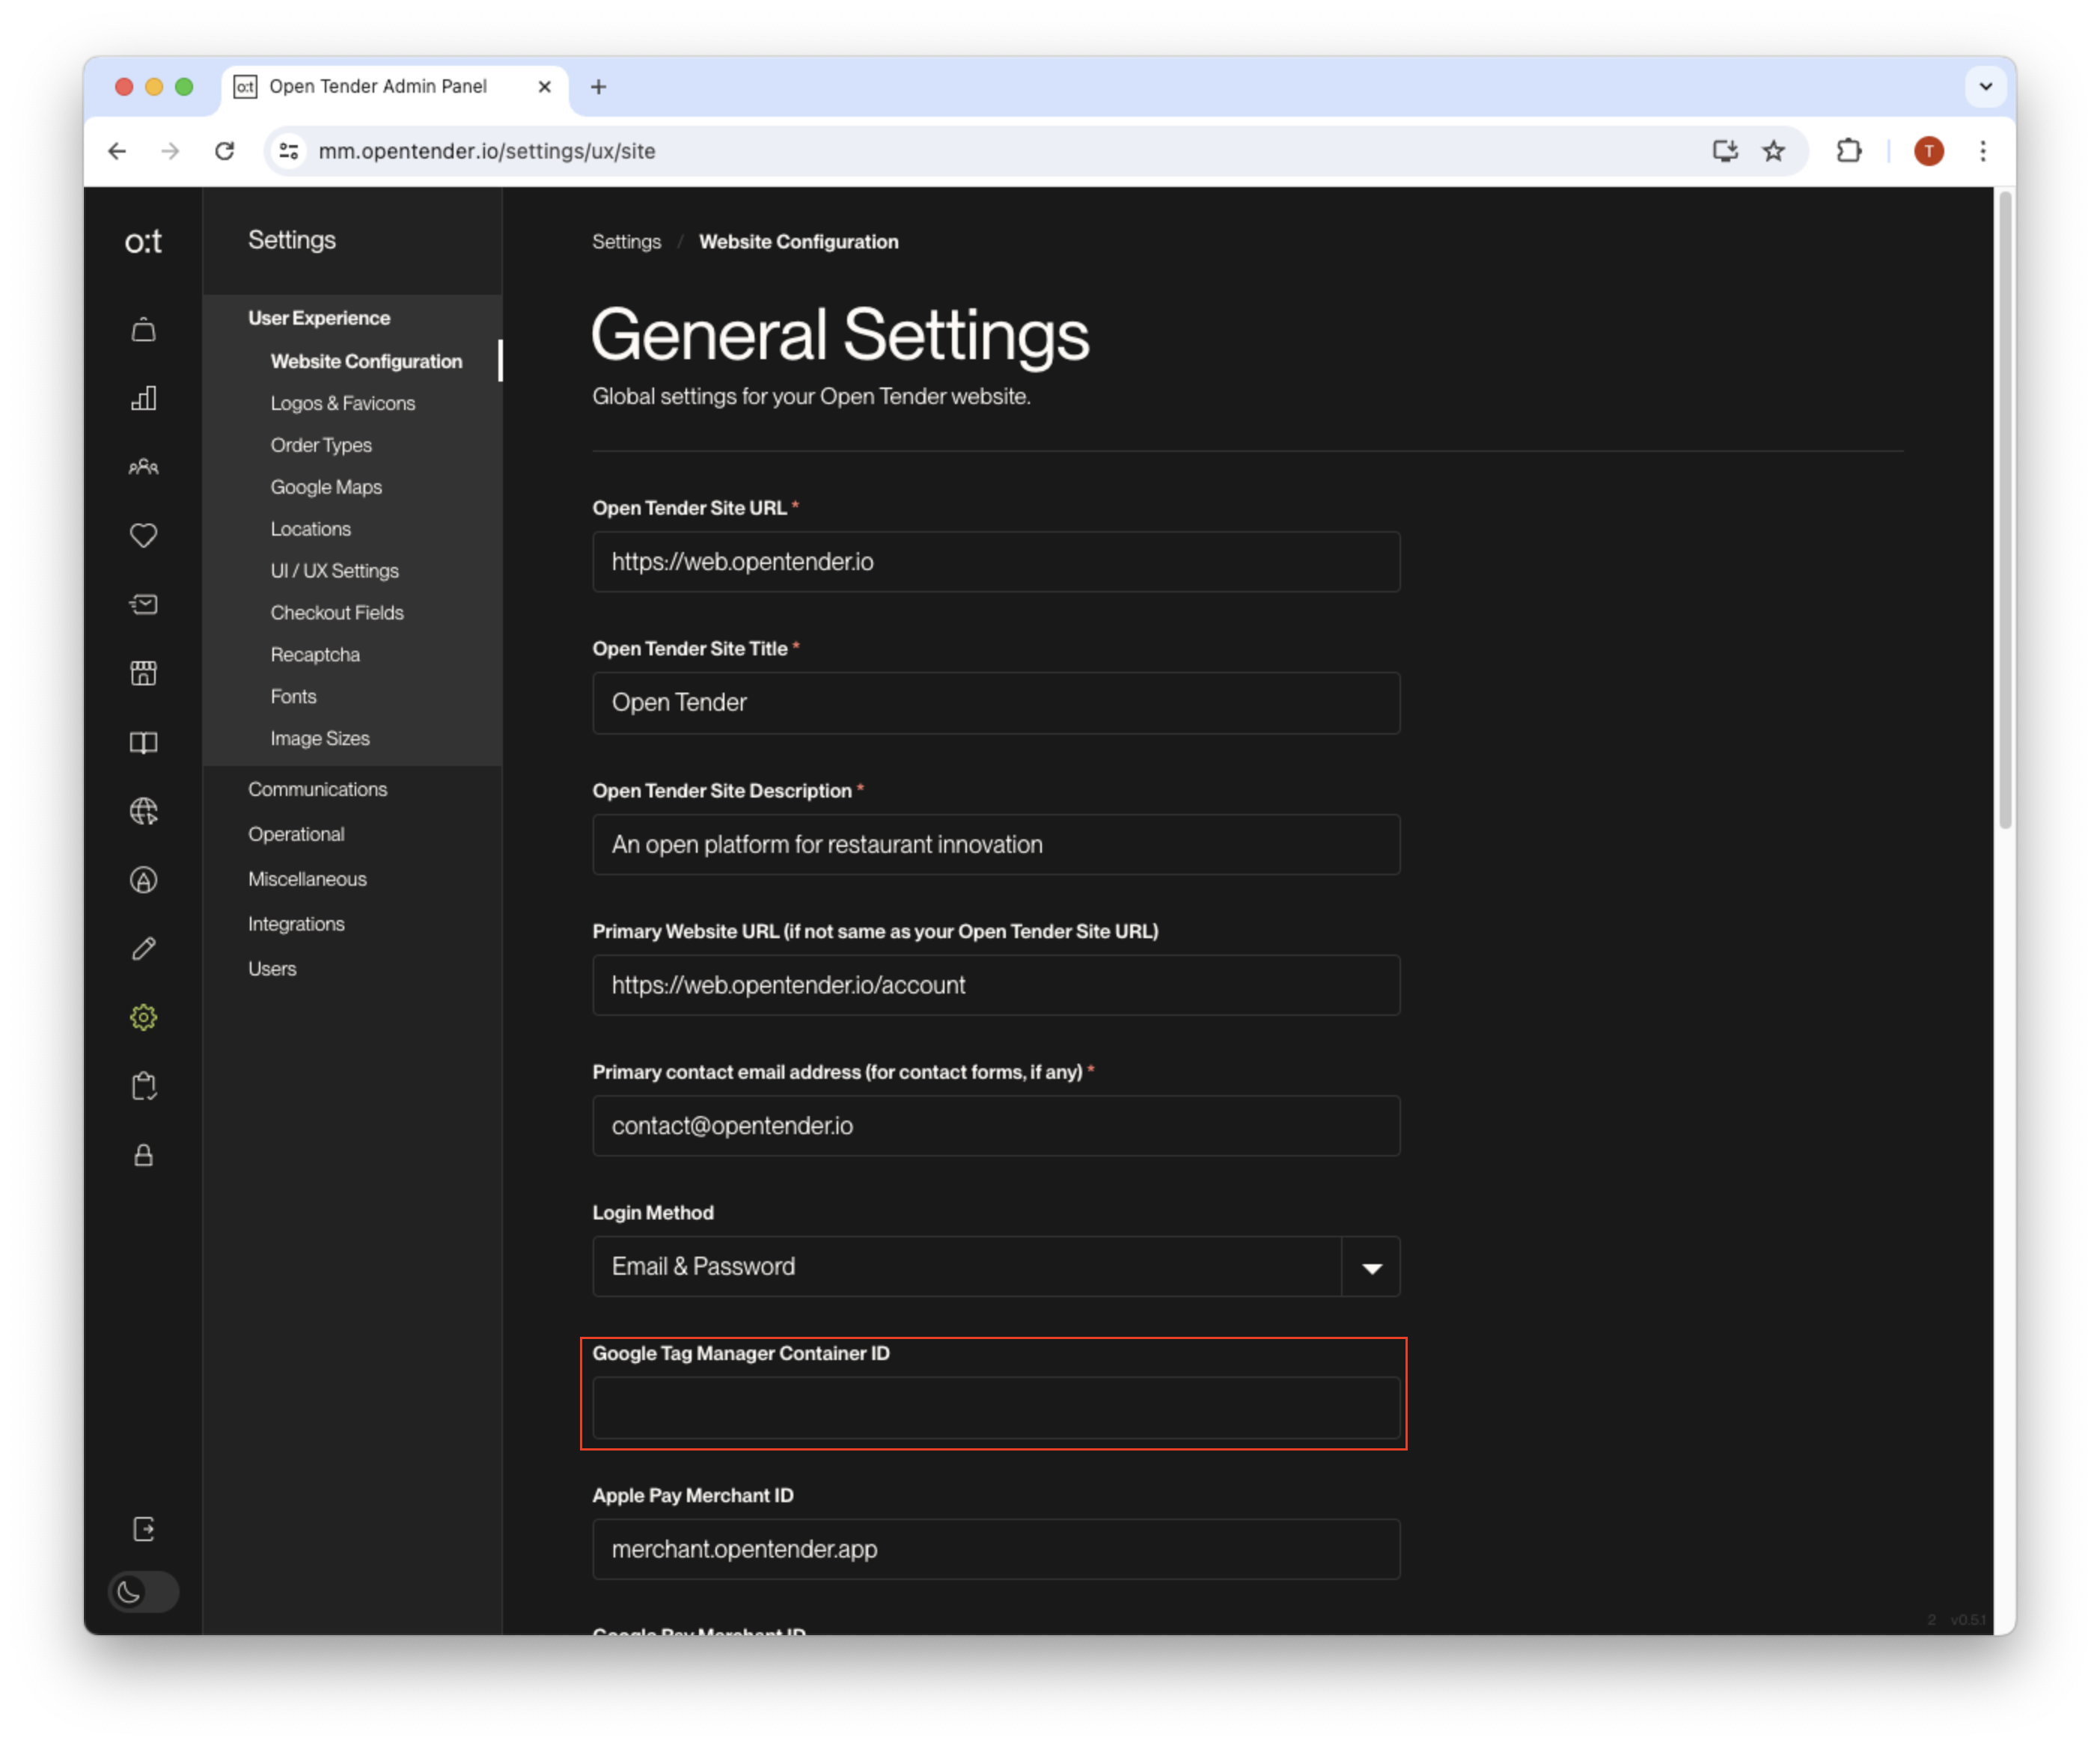Bookmark this page with star icon
This screenshot has height=1746, width=2100.
[x=1774, y=151]
